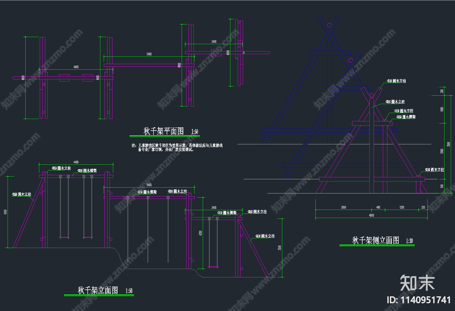Viewport: 455px width, 311px height.
Task: Select the topmost 圆木立柱 label in the side elevation
Action: click(396, 81)
